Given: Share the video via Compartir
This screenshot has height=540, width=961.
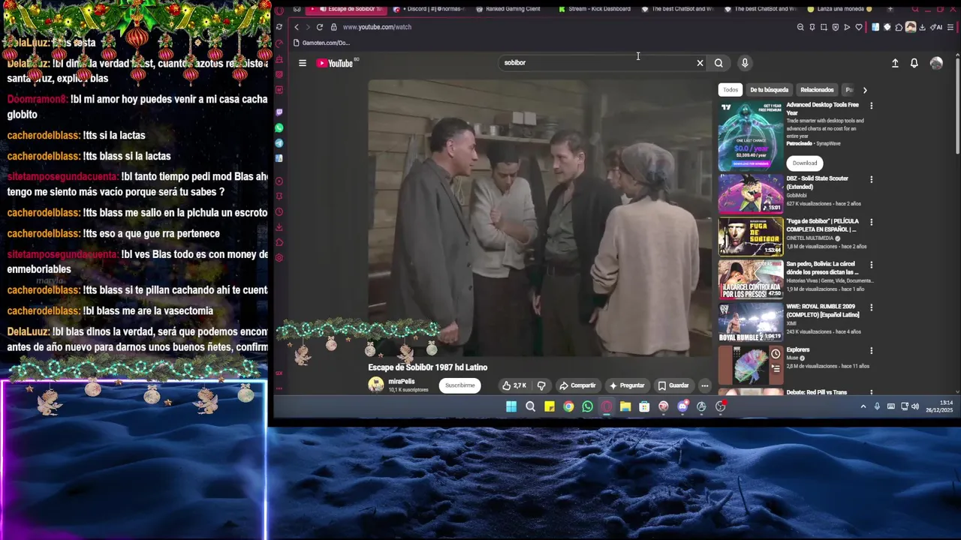Looking at the screenshot, I should (x=577, y=385).
